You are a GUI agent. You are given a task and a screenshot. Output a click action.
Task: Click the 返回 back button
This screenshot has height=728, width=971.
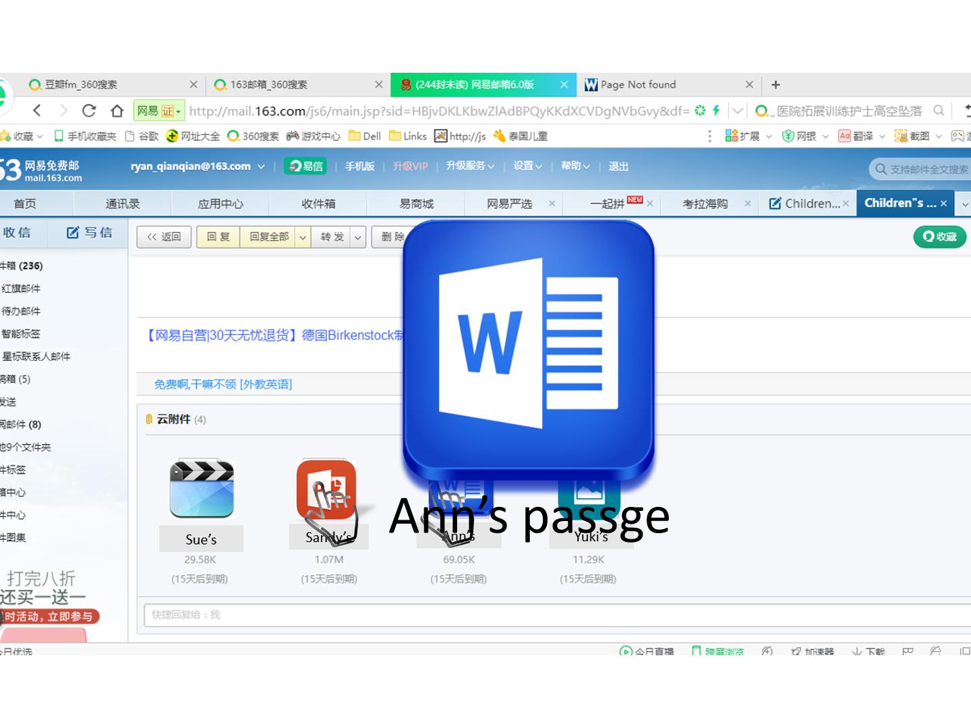(x=164, y=237)
